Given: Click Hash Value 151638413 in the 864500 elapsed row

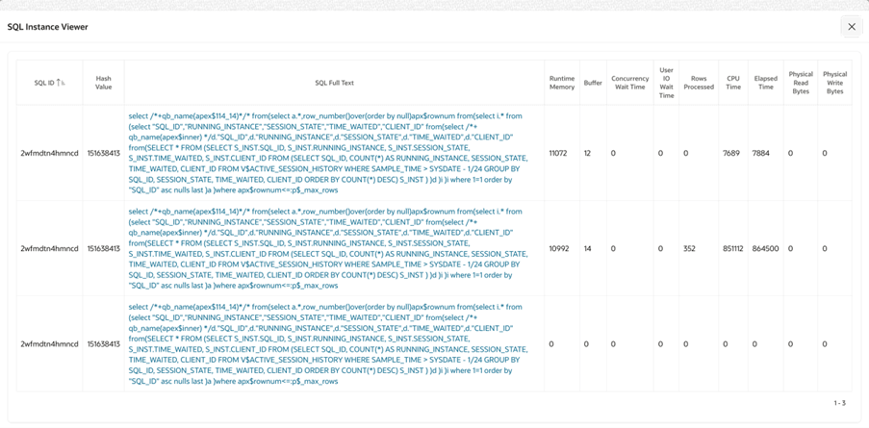Looking at the screenshot, I should point(104,248).
